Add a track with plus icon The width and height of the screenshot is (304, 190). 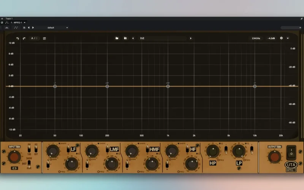click(2, 19)
